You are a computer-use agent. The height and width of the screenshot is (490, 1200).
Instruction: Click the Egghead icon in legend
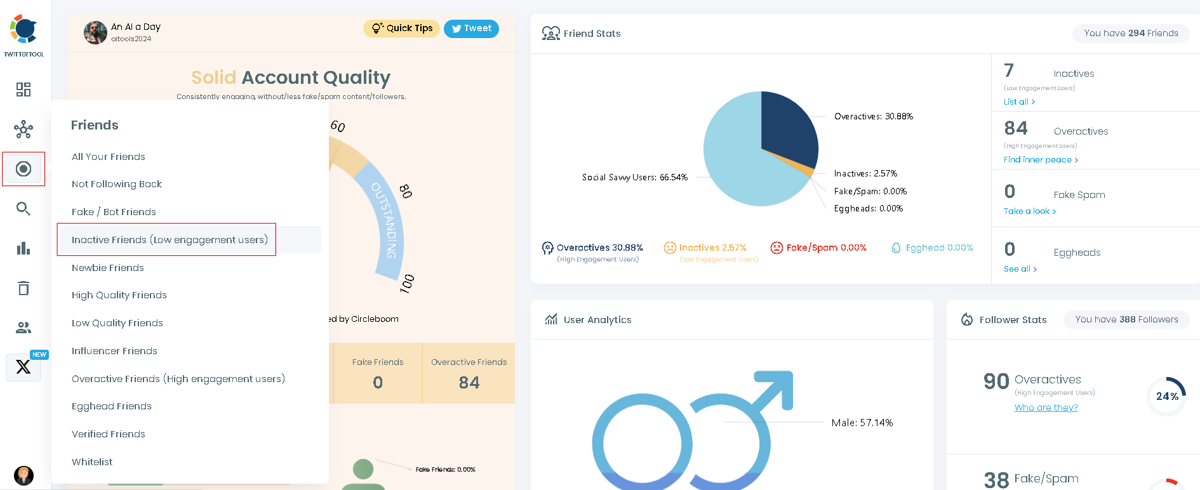tap(896, 248)
